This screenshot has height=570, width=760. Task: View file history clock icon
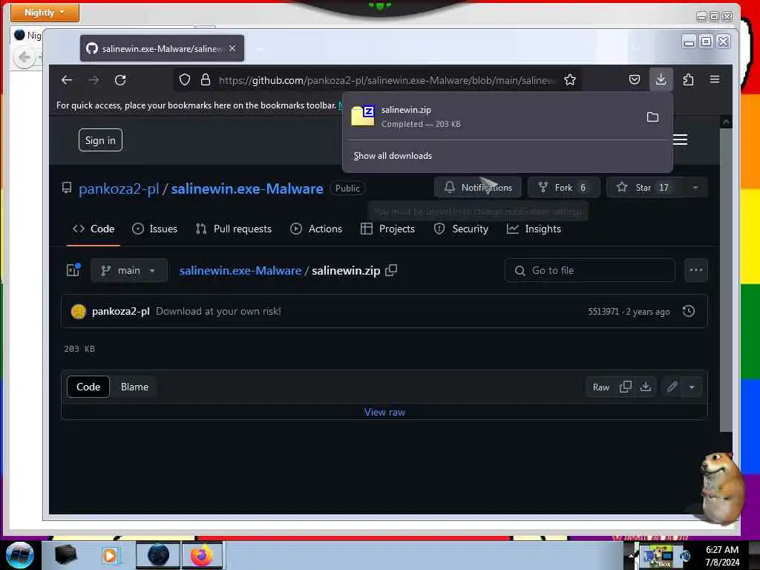688,311
